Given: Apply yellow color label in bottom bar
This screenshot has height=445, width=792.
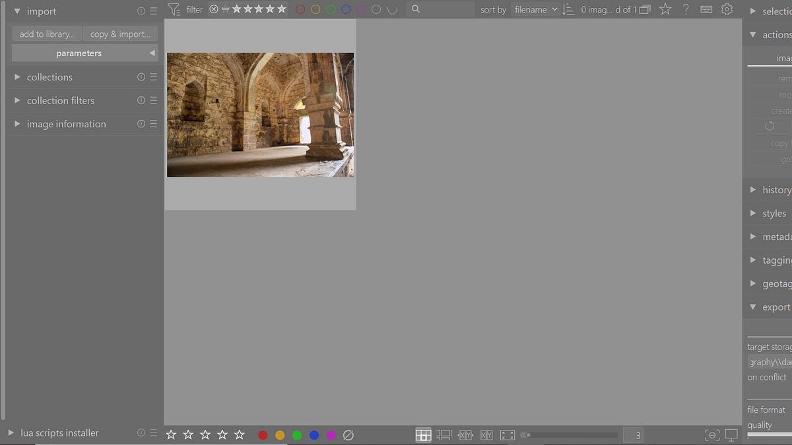Looking at the screenshot, I should (280, 435).
